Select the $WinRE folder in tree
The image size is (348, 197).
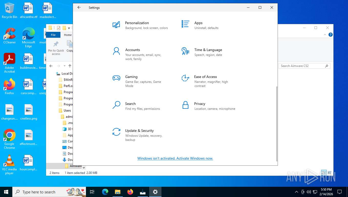pos(66,80)
